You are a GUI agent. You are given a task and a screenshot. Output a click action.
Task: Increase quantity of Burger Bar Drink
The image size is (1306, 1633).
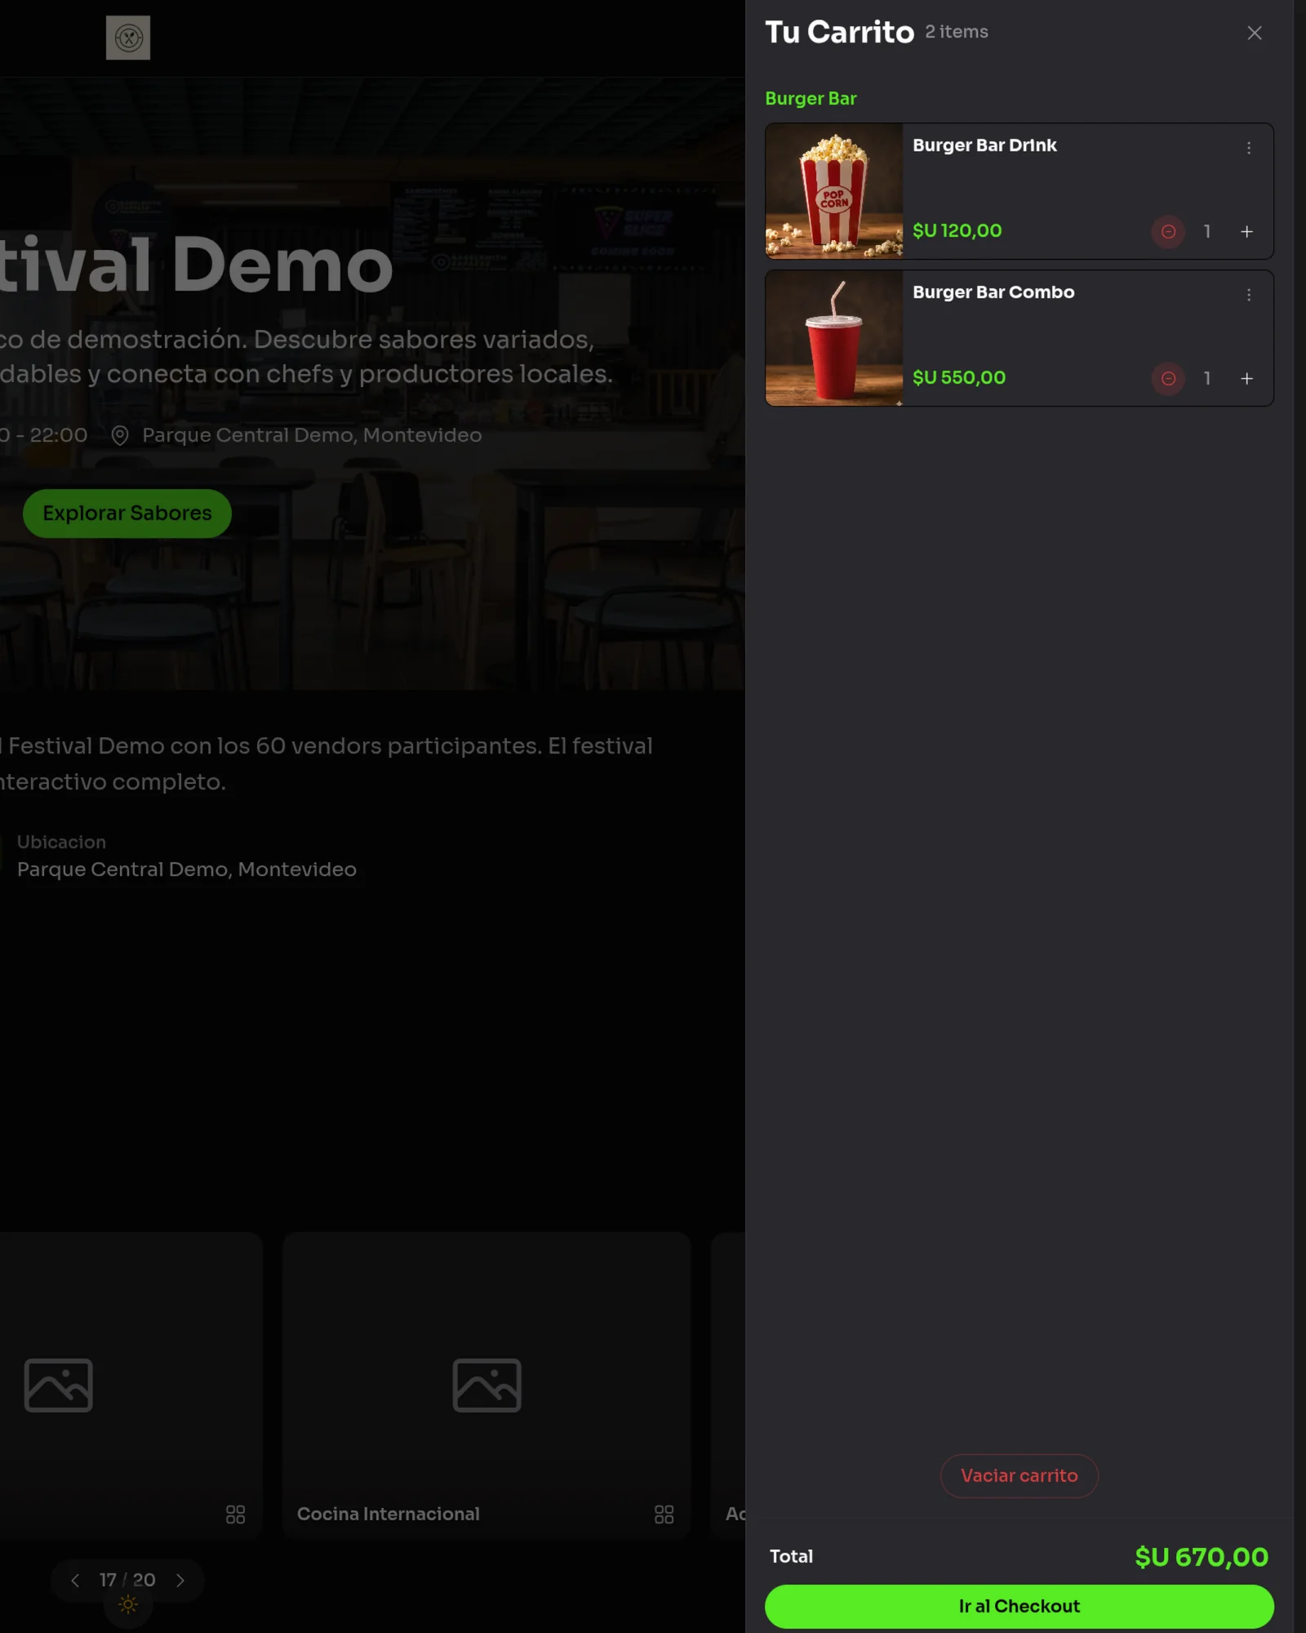click(1247, 232)
